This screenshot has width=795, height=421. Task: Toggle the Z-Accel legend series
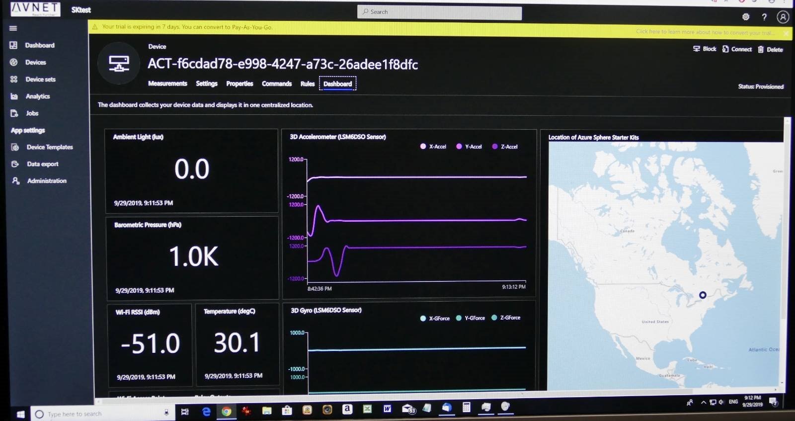pos(505,147)
